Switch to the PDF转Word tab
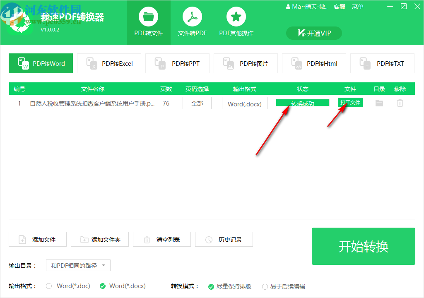Viewport: 424px width, 298px height. [x=41, y=63]
